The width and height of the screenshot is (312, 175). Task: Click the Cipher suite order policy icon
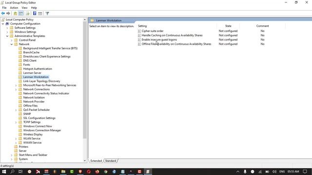[139, 31]
